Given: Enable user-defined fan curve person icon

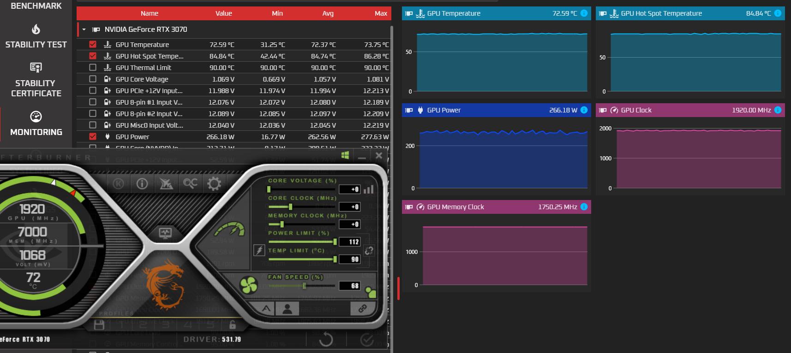Looking at the screenshot, I should [x=287, y=308].
